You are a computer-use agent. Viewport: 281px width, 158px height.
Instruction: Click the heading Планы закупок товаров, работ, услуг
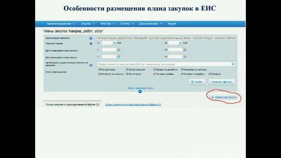(x=73, y=31)
